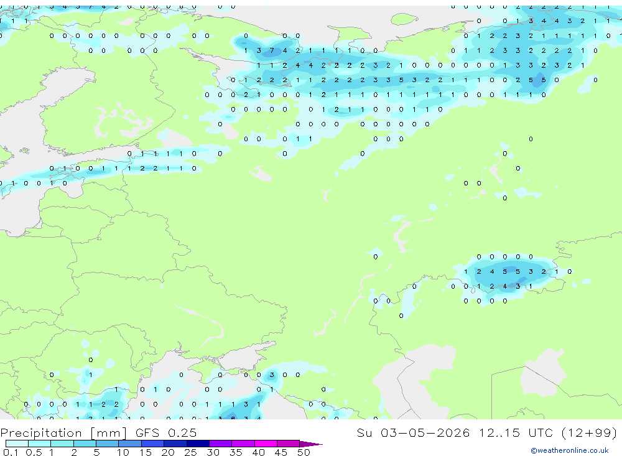
Task: Select the legend swatch between 35 and 40
Action: coord(243,444)
